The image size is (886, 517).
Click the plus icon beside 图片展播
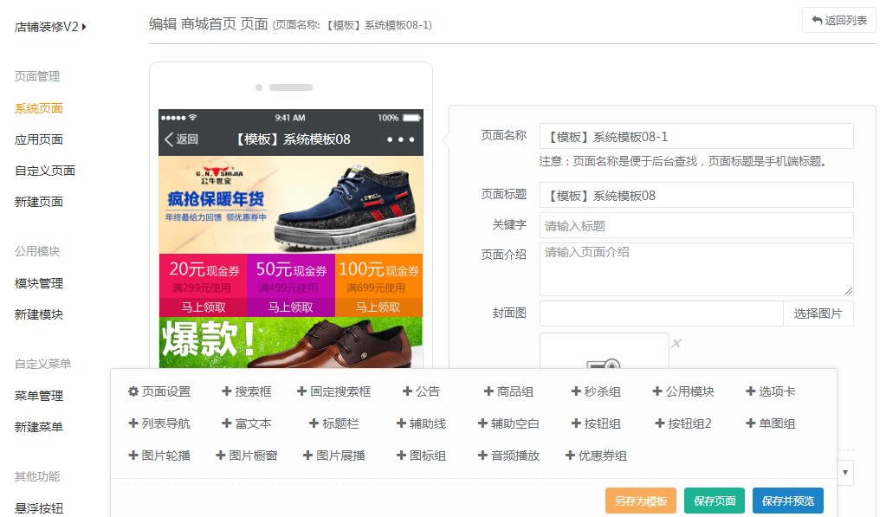(308, 456)
